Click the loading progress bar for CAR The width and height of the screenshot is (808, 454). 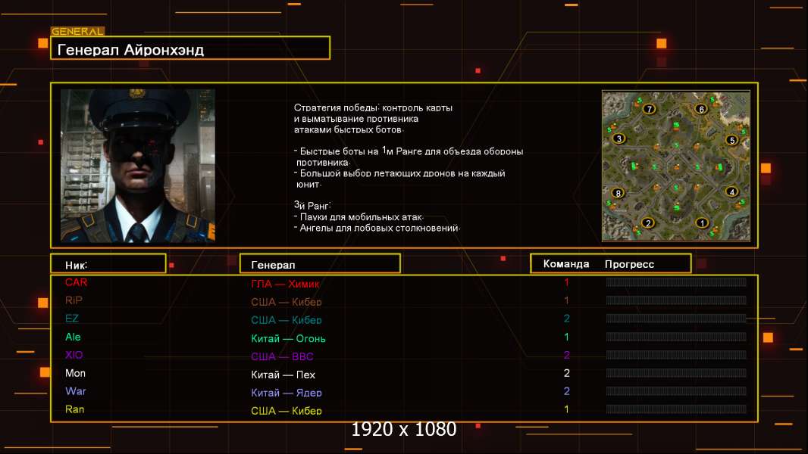point(676,281)
